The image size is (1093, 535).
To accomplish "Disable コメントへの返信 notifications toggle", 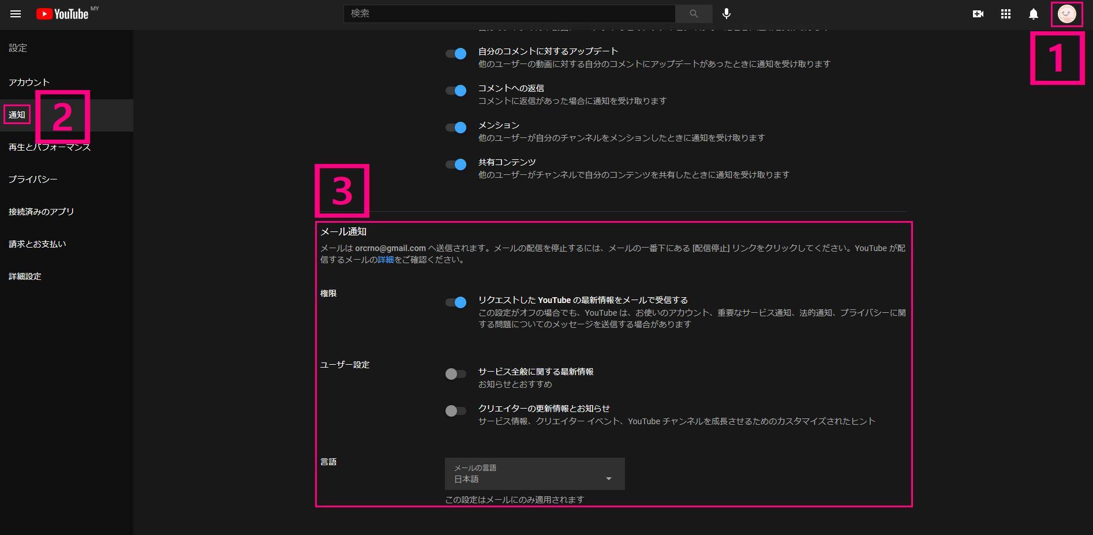I will 456,91.
